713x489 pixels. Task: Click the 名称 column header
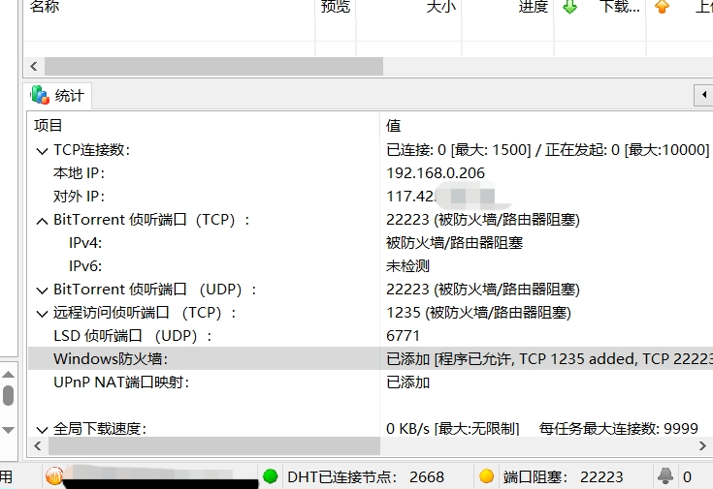click(169, 7)
